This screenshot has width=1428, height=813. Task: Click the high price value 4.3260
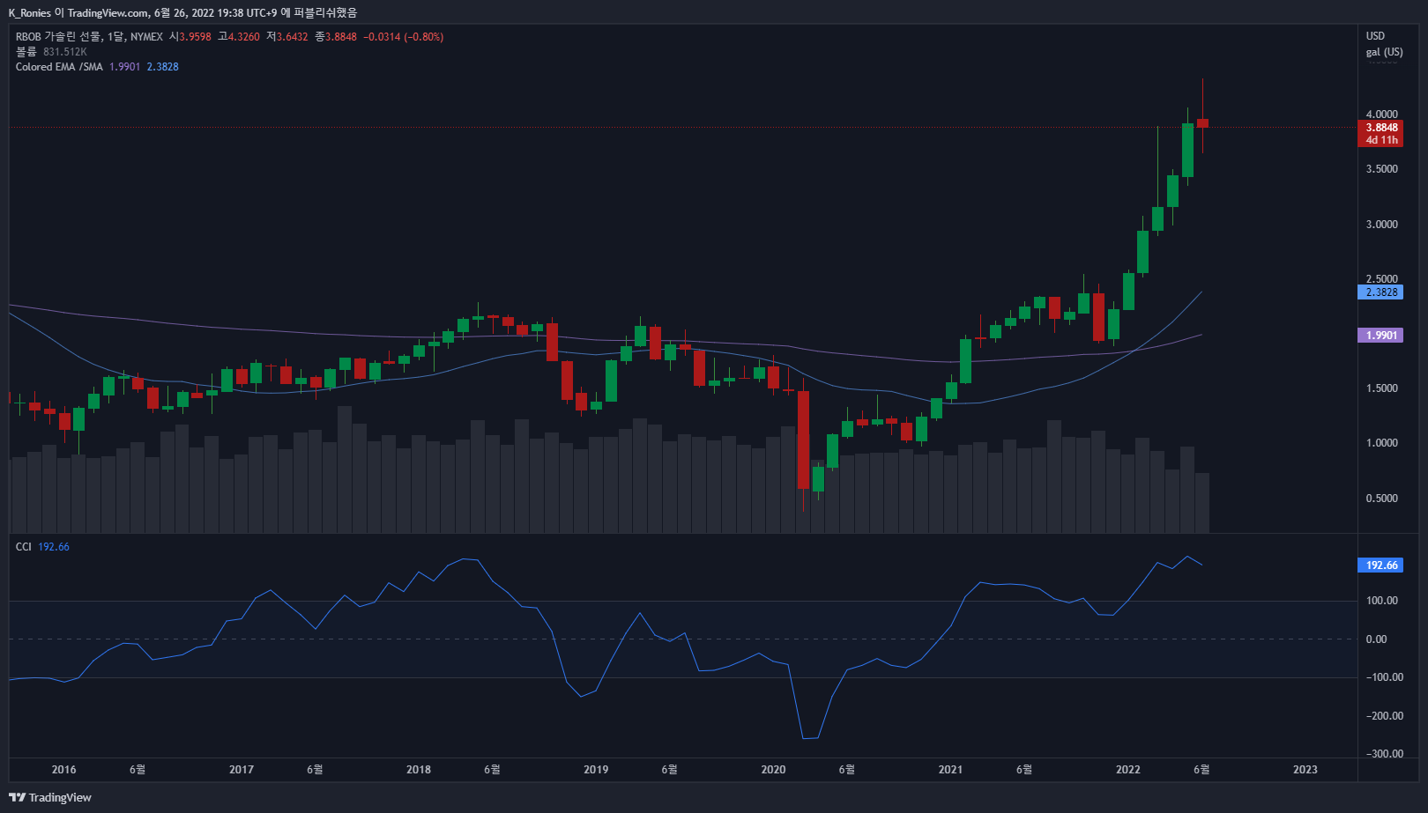243,37
